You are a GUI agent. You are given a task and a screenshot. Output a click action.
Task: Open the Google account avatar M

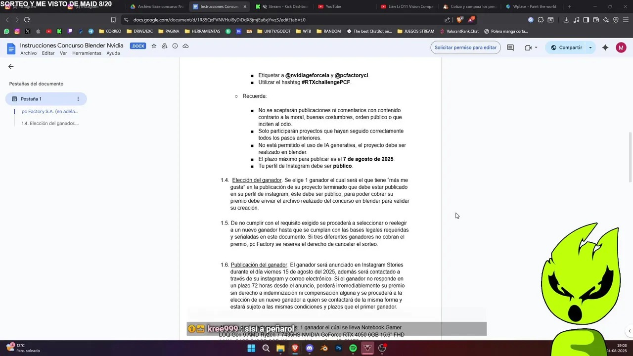point(621,47)
